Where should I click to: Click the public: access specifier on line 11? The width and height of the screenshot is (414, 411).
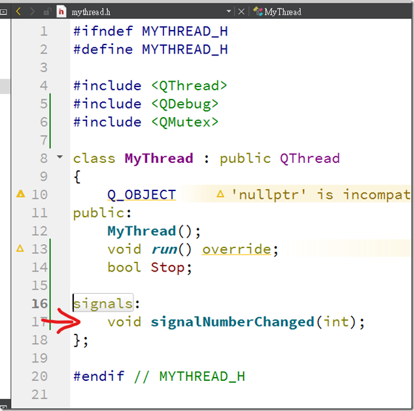click(x=102, y=213)
